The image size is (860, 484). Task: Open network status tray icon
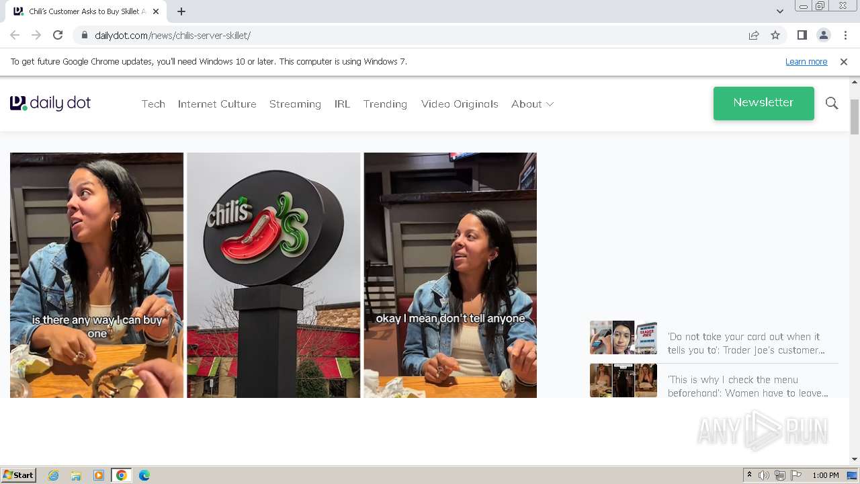click(x=780, y=475)
